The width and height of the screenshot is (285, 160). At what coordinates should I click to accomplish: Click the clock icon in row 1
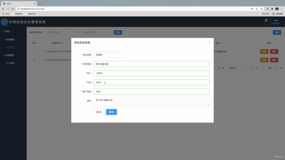coord(44,52)
